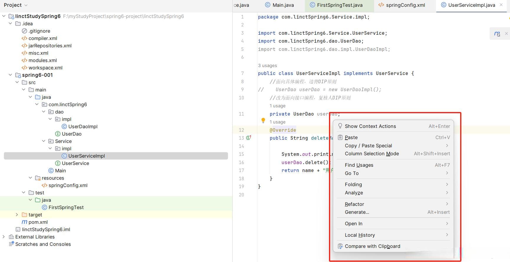Open the Refactor submenu
This screenshot has width=510, height=262.
tap(394, 204)
